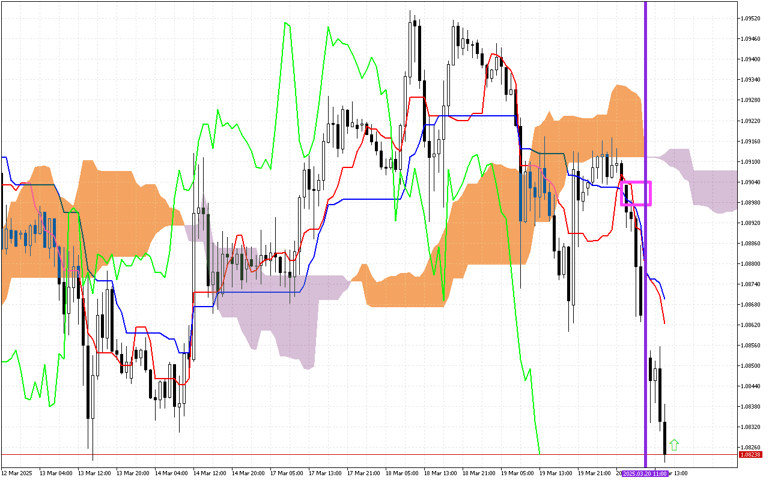769x480 pixels.
Task: Click the 1.09100 price scale label
Action: tap(752, 161)
